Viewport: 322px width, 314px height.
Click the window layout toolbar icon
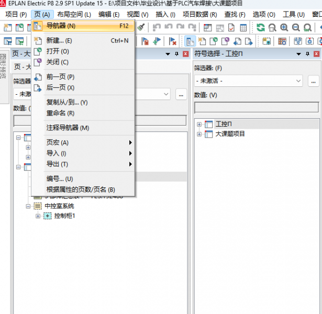[x=208, y=27]
